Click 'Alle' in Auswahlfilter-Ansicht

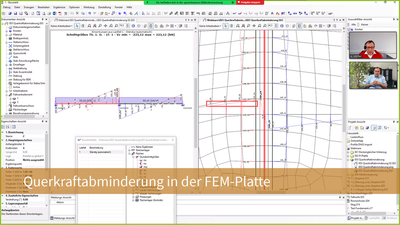353,25
